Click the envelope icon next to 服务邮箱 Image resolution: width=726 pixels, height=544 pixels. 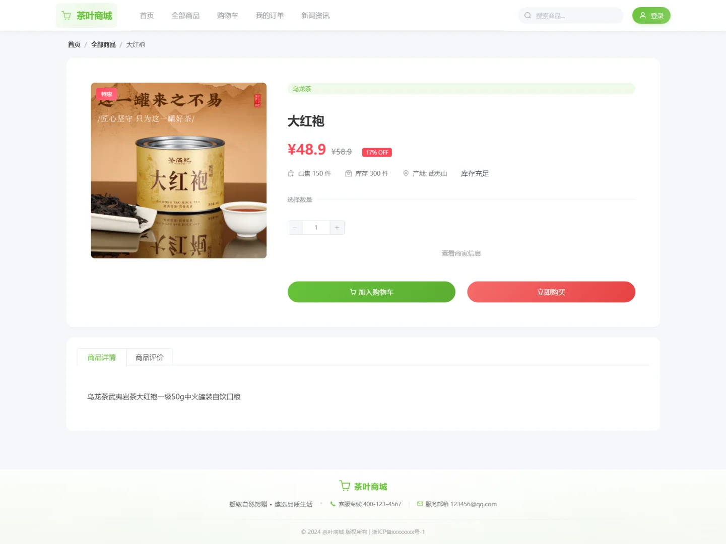tap(420, 504)
